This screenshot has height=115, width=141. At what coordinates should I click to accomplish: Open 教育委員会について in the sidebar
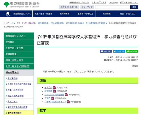tap(15, 36)
